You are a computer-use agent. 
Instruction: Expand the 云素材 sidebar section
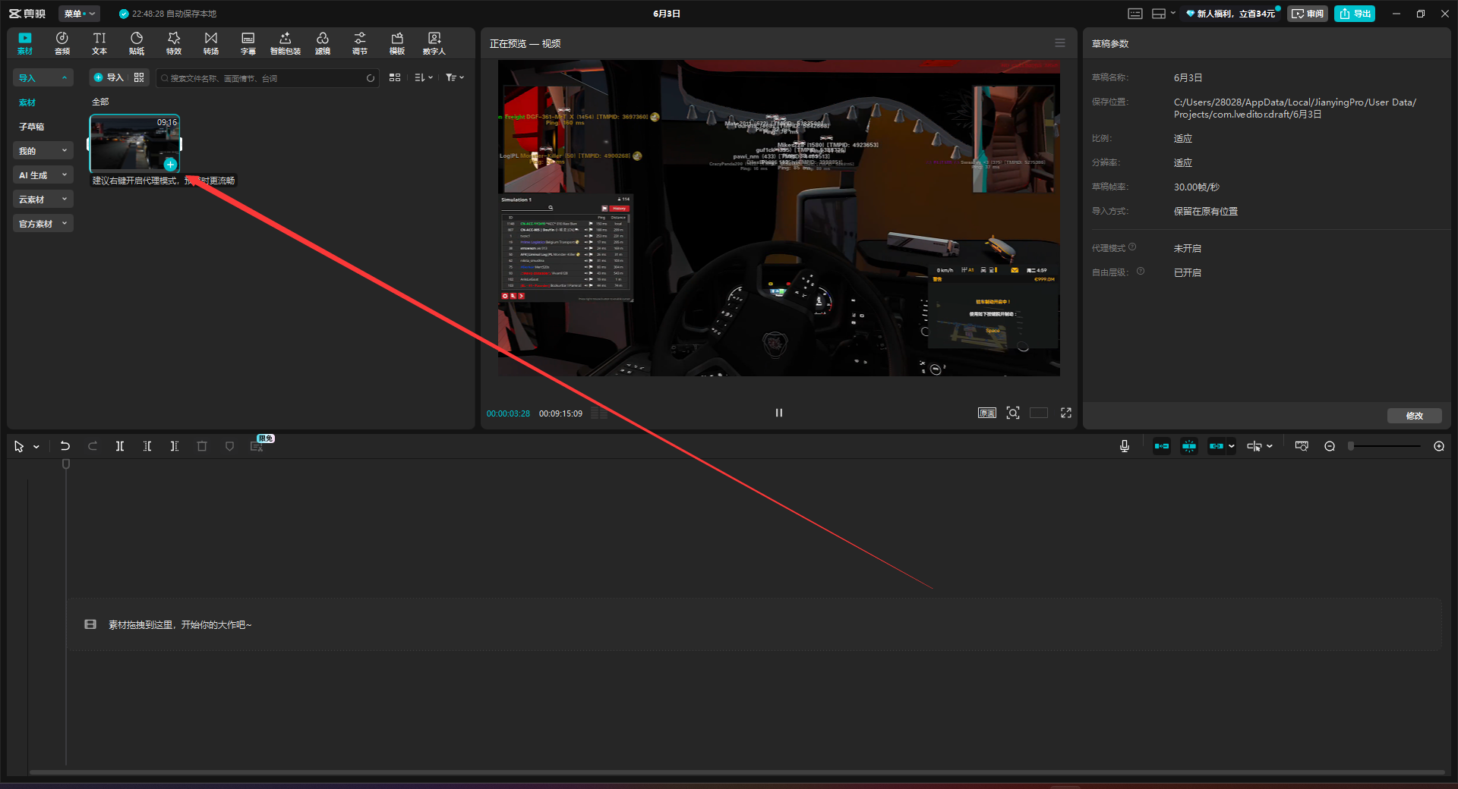[x=43, y=200]
